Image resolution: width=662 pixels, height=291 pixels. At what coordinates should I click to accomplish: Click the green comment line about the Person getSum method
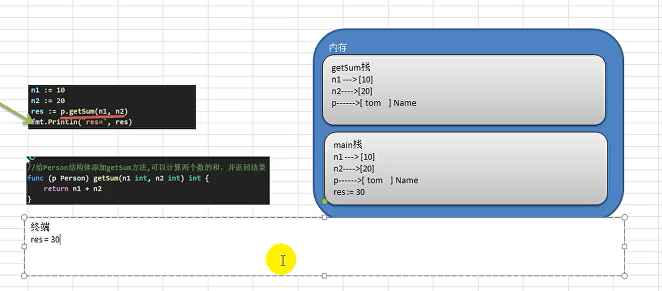[x=146, y=168]
